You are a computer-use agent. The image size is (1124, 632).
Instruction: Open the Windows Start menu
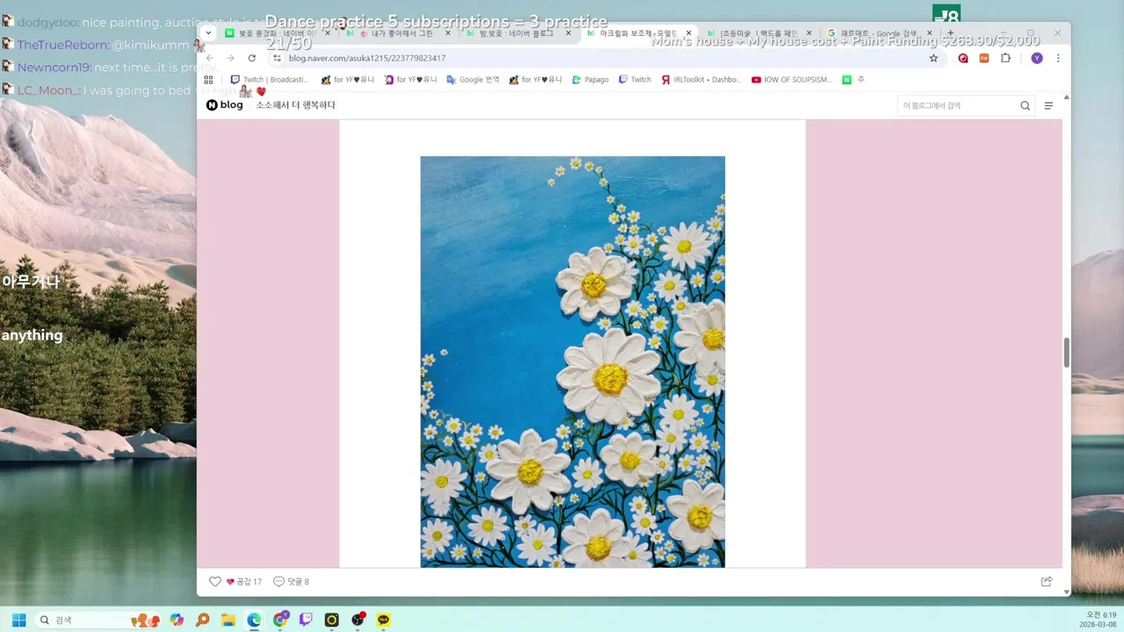[x=18, y=620]
